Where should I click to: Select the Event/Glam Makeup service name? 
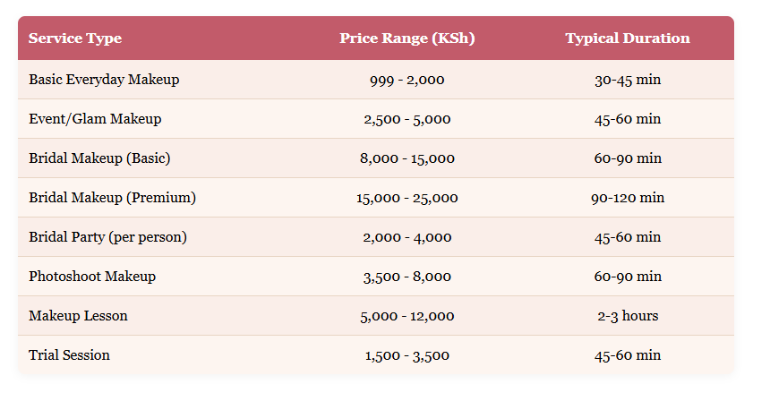(x=95, y=119)
